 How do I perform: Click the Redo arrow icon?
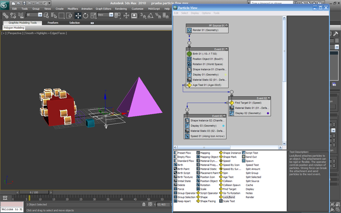pyautogui.click(x=37, y=3)
